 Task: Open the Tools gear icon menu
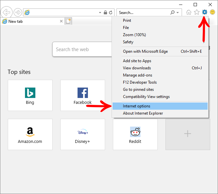point(204,12)
